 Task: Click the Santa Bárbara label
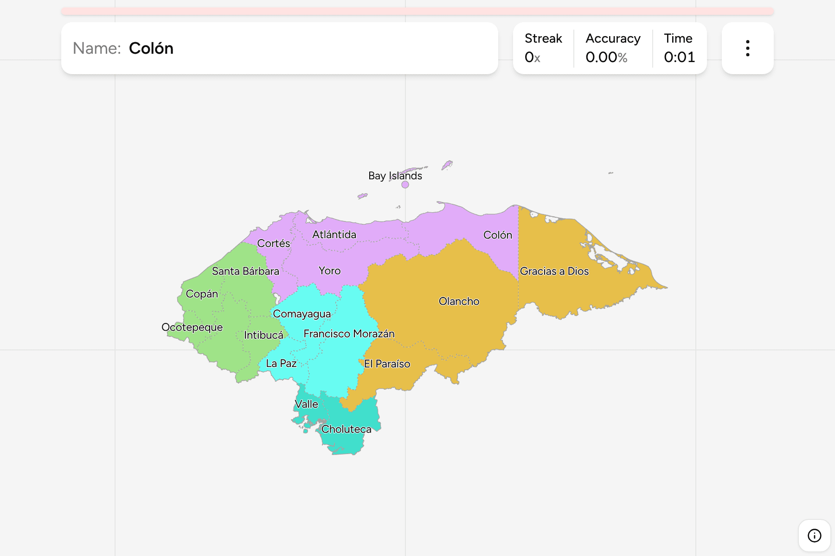[x=245, y=271]
